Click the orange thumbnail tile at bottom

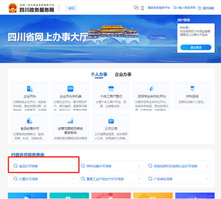[153, 196]
